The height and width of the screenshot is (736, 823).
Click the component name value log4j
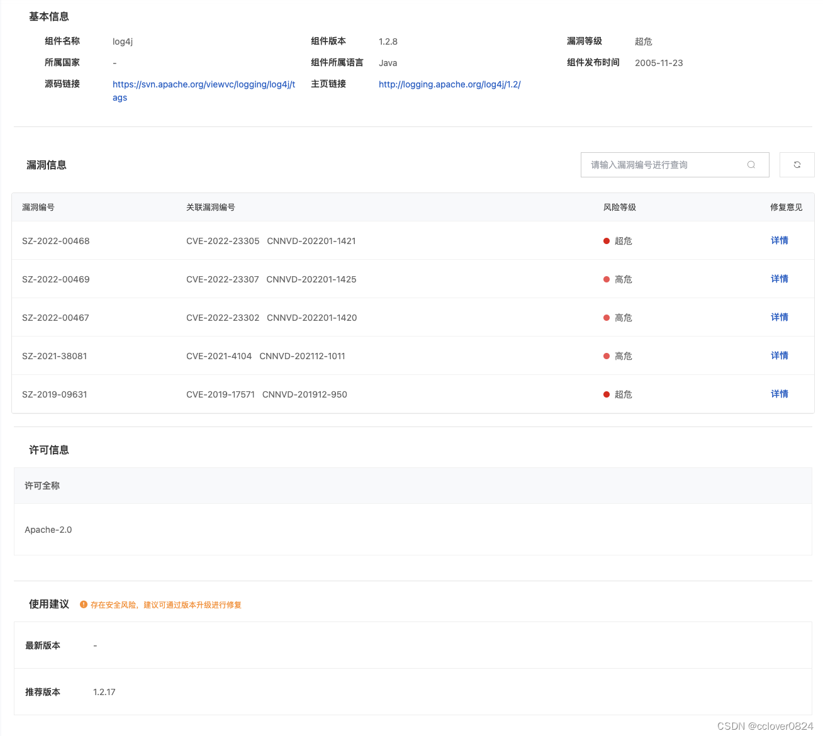pos(123,42)
